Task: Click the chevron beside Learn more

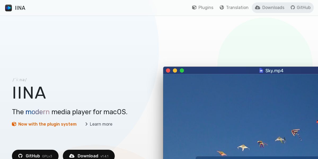Action: 86,124
